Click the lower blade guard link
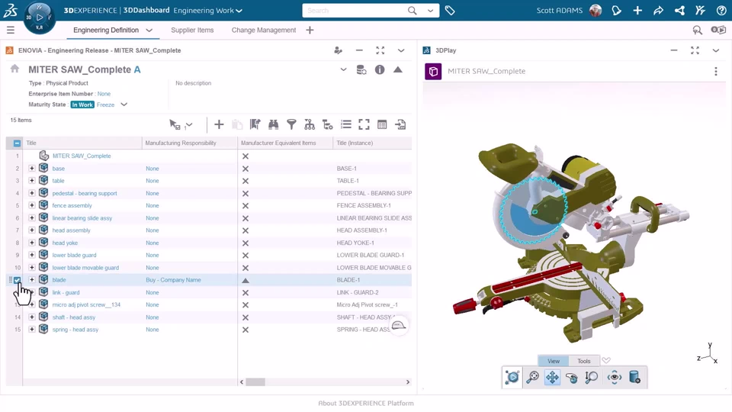The height and width of the screenshot is (412, 732). 74,255
